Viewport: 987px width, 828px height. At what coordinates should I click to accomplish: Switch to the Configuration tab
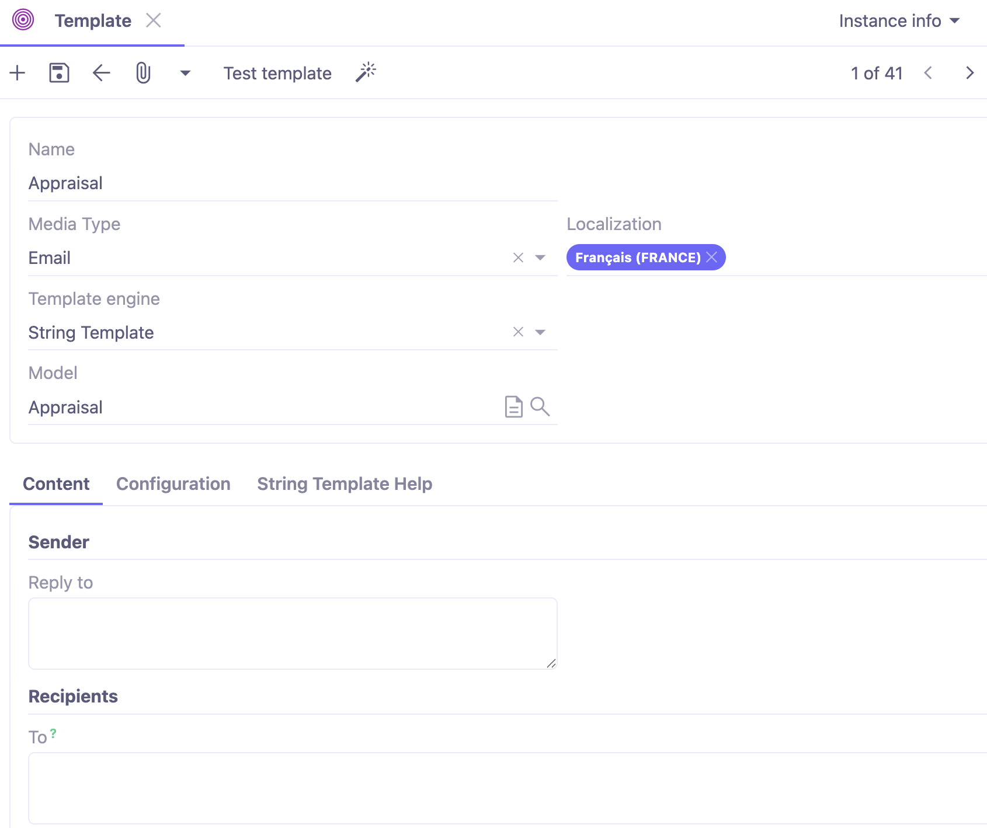coord(173,483)
